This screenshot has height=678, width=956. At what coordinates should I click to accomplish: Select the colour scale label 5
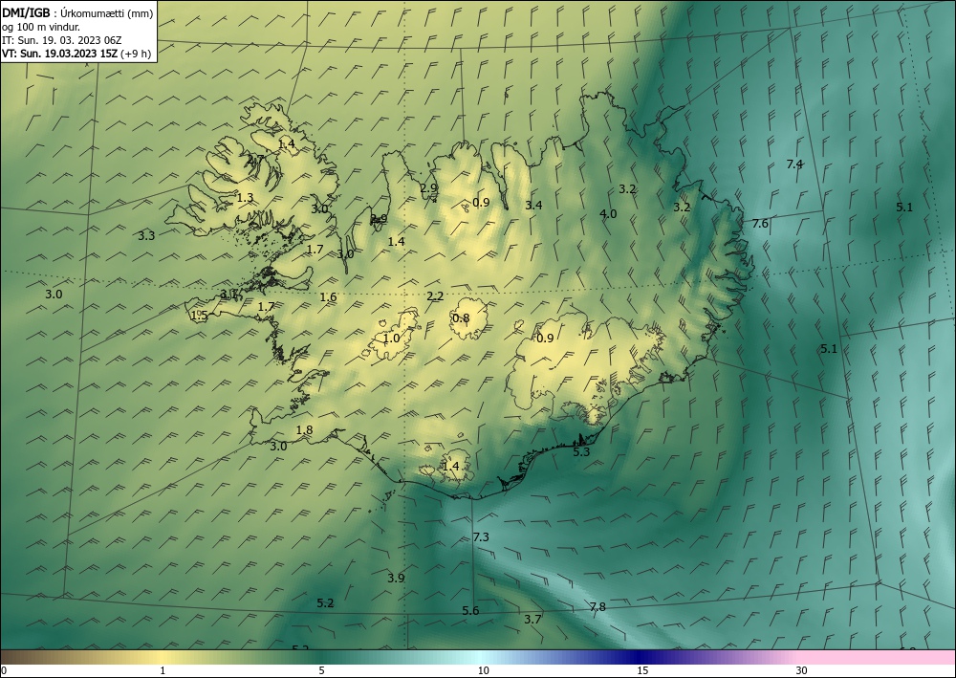tap(321, 670)
